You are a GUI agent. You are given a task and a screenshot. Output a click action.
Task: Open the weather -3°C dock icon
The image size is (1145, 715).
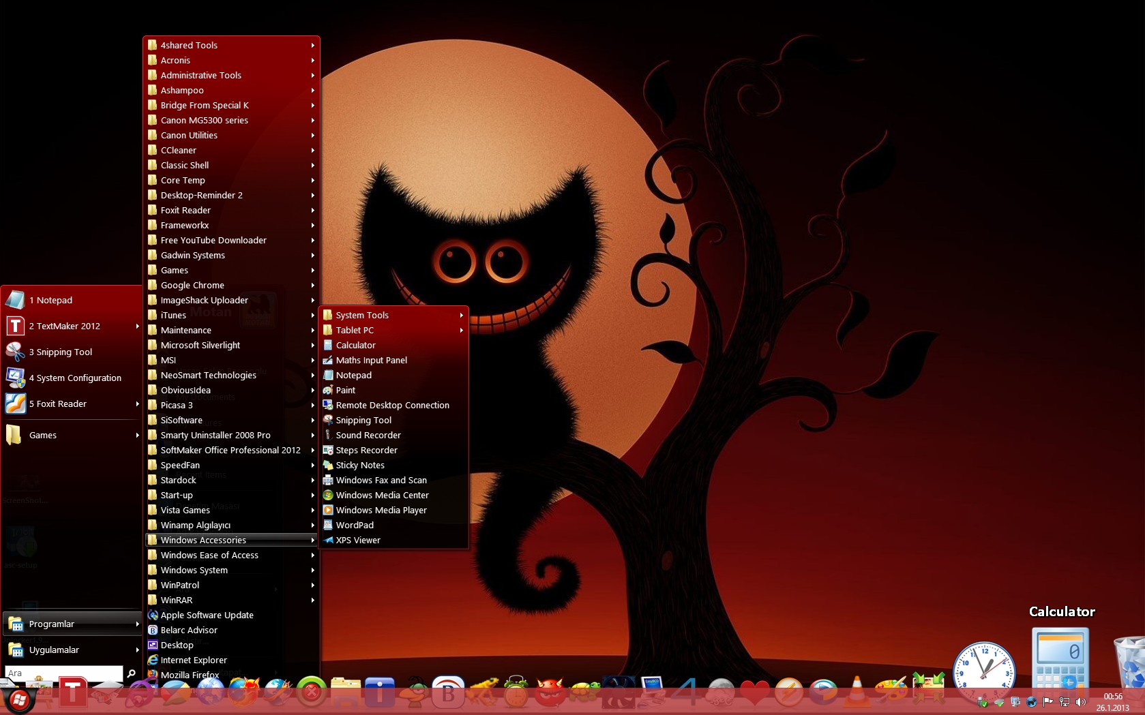pyautogui.click(x=721, y=693)
